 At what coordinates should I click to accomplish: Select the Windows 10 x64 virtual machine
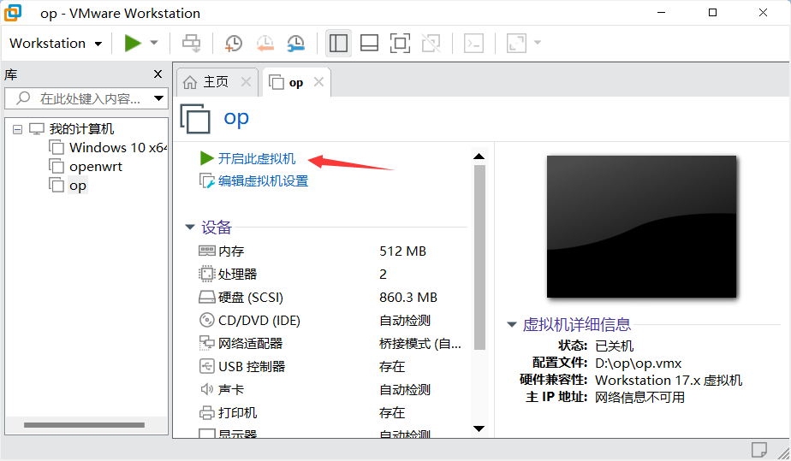click(108, 148)
